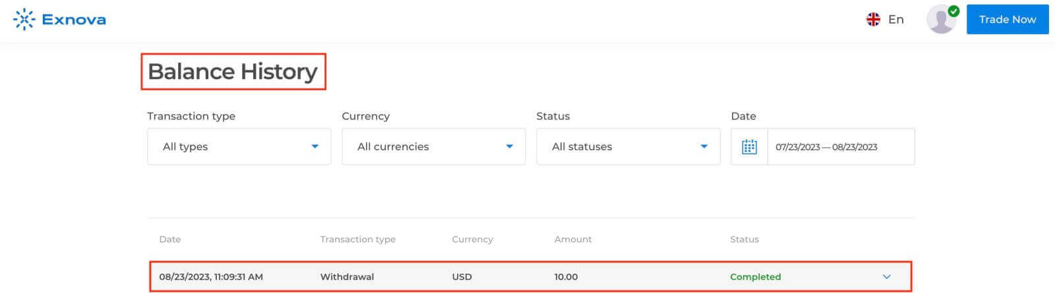Click the Exnova brand name text
The height and width of the screenshot is (293, 1055).
point(73,20)
